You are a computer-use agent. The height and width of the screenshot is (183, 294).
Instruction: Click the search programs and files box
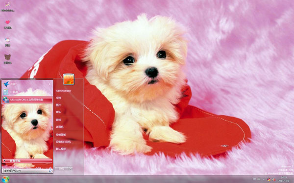pos(27,171)
